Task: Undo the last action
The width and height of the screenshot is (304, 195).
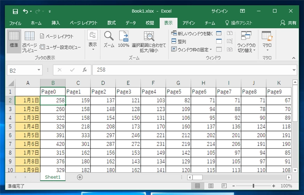Action: pyautogui.click(x=26, y=11)
